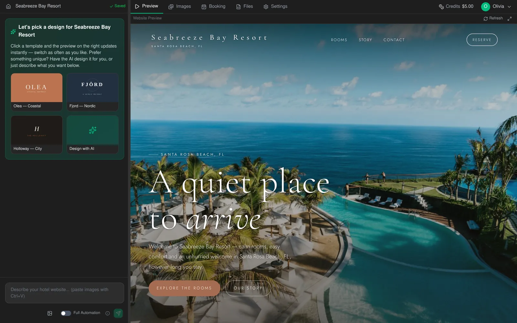Refresh the website preview
Screen dimensions: 517x323
click(493, 18)
